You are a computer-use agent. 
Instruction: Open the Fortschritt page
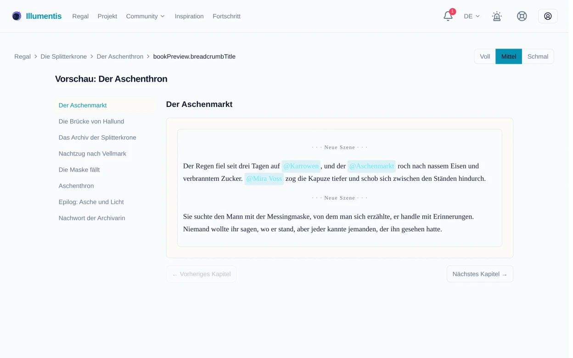coord(226,16)
